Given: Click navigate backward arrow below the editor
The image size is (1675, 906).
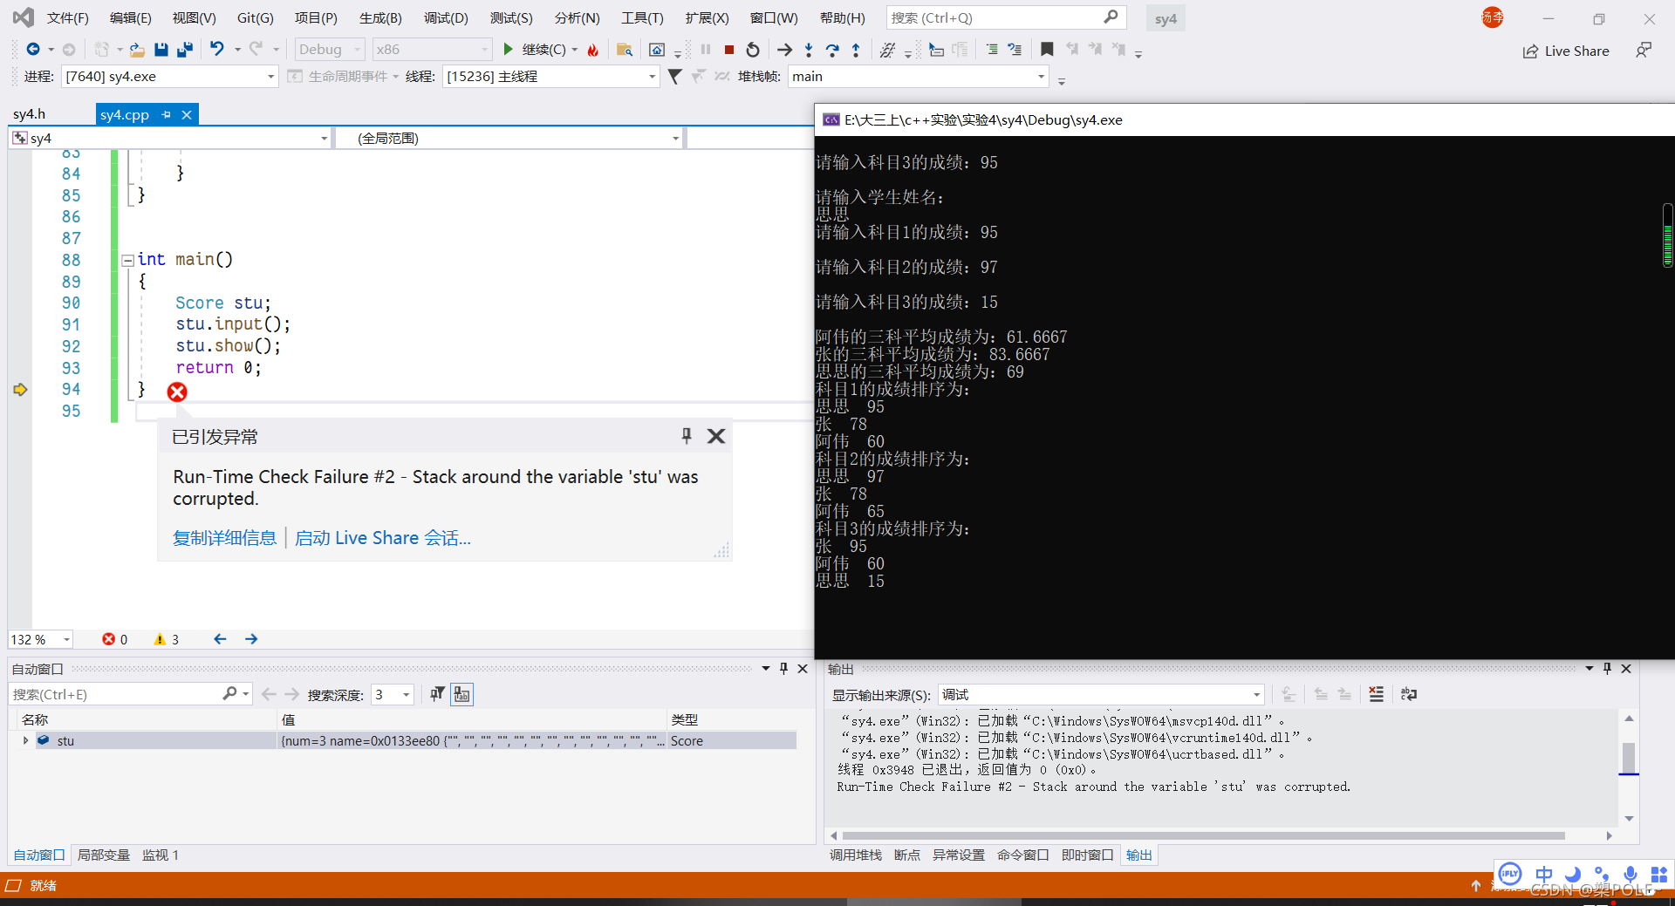Looking at the screenshot, I should coord(220,639).
